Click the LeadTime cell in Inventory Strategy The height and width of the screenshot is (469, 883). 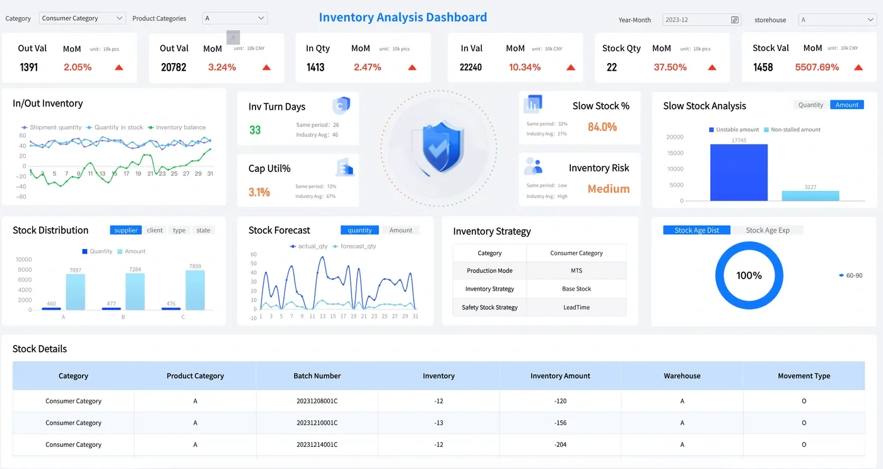[x=576, y=308]
